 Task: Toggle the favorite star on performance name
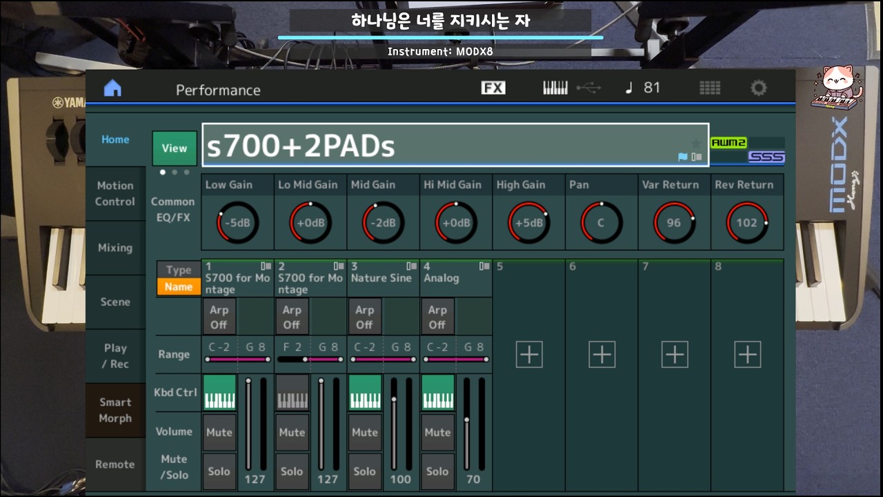pos(695,144)
